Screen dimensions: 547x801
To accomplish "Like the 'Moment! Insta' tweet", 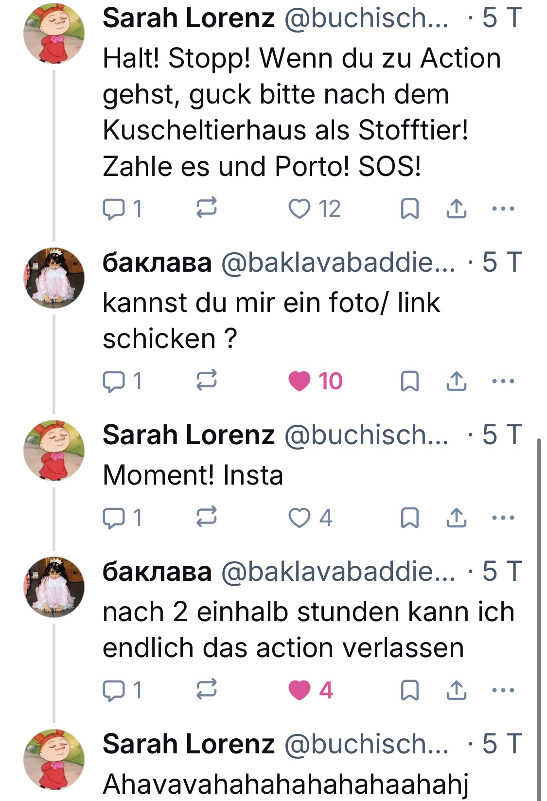I will pos(300,518).
